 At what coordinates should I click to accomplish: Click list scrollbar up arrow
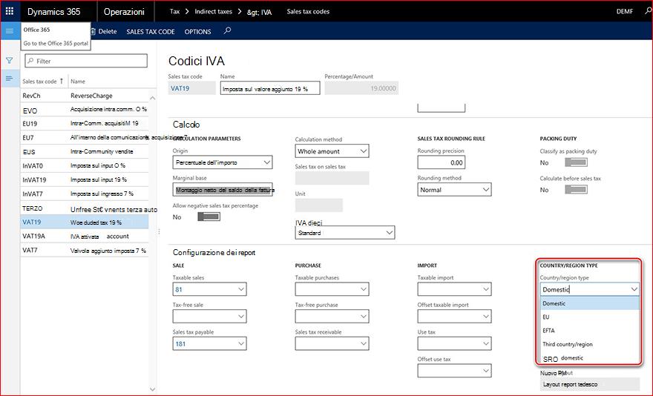point(152,98)
